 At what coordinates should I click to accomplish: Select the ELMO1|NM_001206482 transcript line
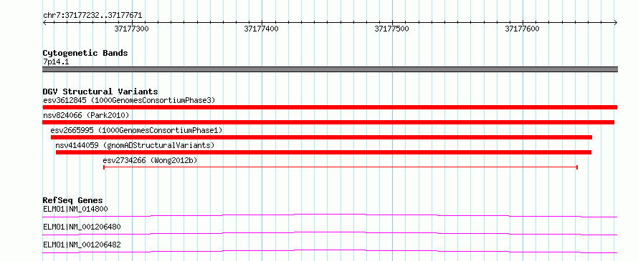point(330,251)
